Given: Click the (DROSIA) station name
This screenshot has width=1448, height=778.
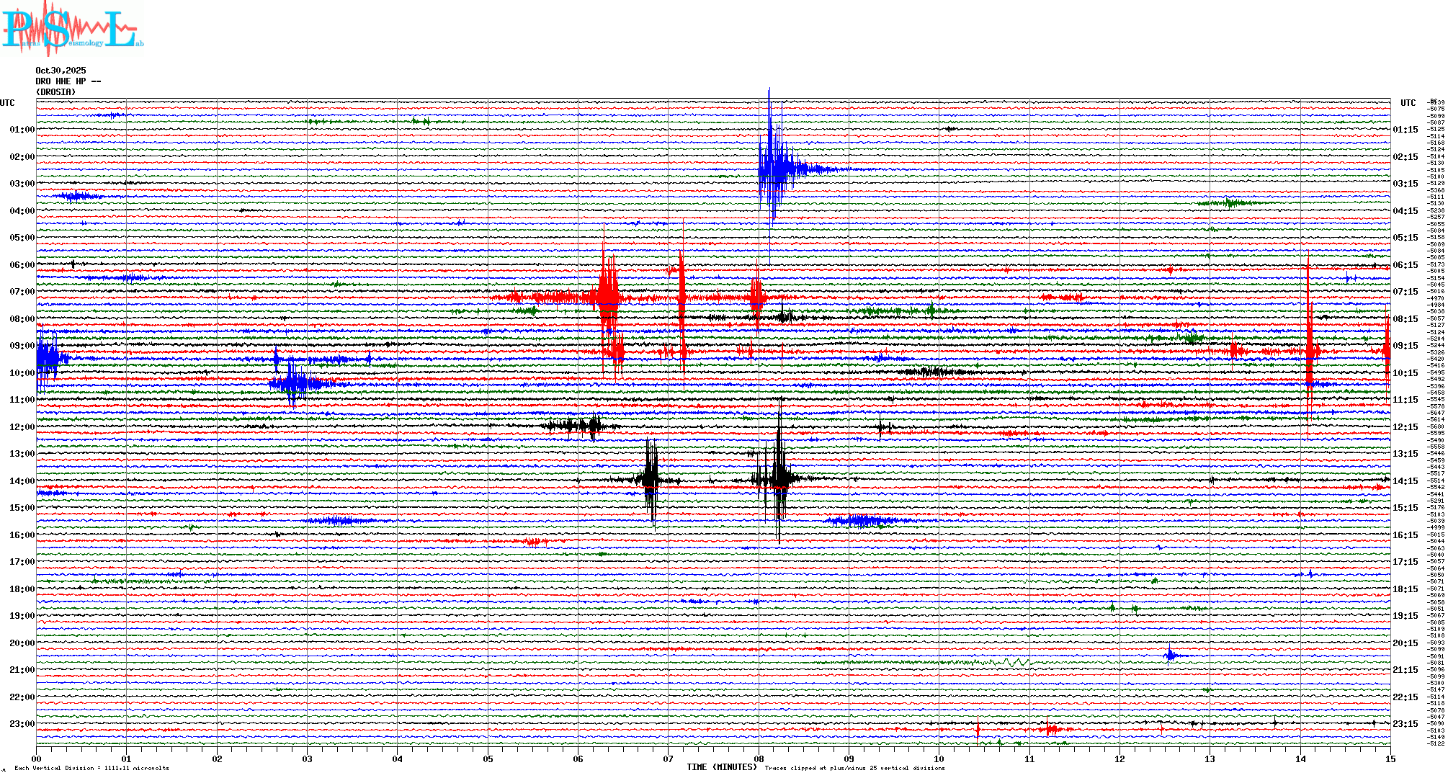Looking at the screenshot, I should tap(55, 92).
